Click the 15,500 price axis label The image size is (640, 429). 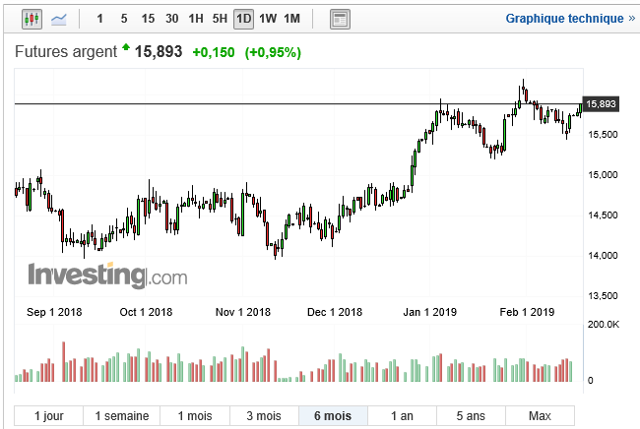pos(603,135)
